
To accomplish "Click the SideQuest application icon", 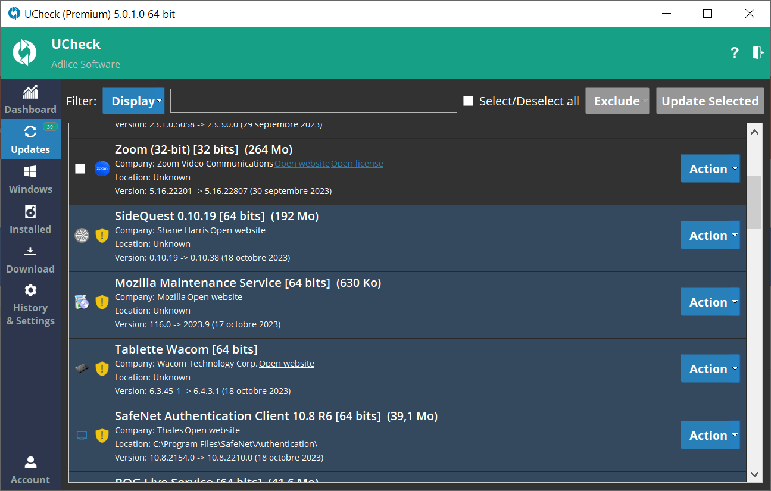I will coord(82,235).
